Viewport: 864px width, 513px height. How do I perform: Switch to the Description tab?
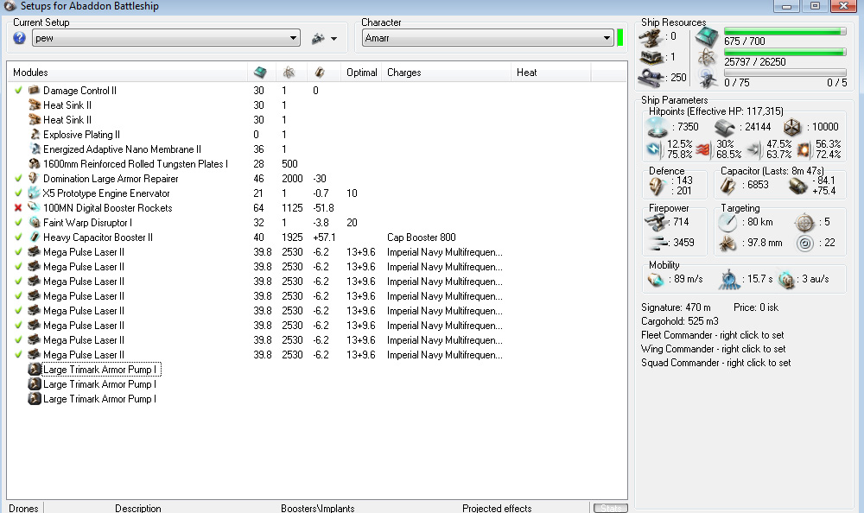[137, 508]
